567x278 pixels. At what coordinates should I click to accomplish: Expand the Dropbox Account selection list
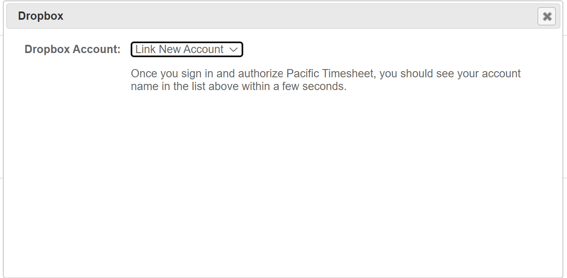click(x=187, y=49)
